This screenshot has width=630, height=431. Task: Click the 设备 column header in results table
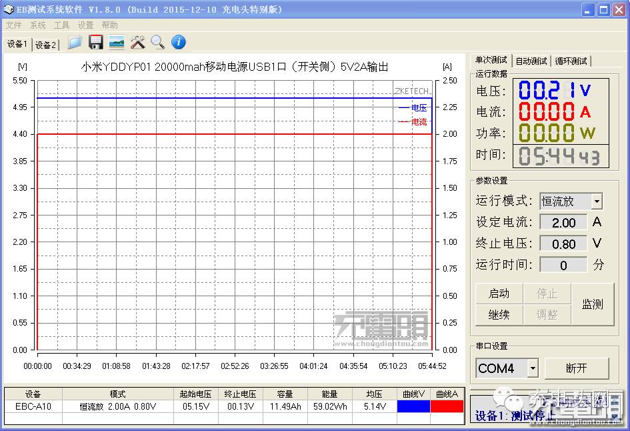33,394
